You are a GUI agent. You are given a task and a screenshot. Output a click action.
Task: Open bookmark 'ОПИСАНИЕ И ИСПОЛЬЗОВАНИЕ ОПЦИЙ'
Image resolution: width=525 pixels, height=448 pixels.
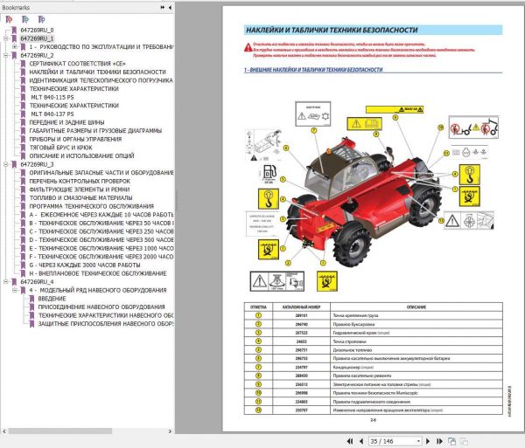(x=81, y=155)
